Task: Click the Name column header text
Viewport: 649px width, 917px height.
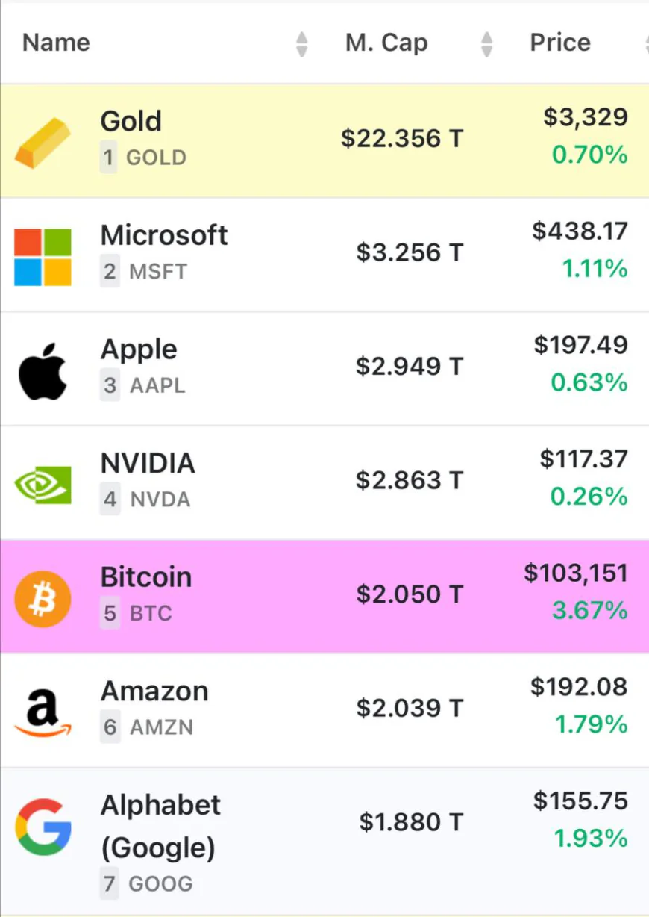Action: [x=56, y=43]
